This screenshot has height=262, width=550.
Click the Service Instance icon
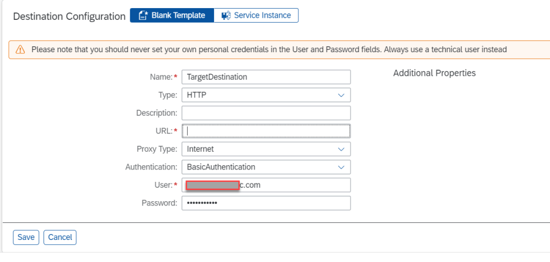pos(226,16)
